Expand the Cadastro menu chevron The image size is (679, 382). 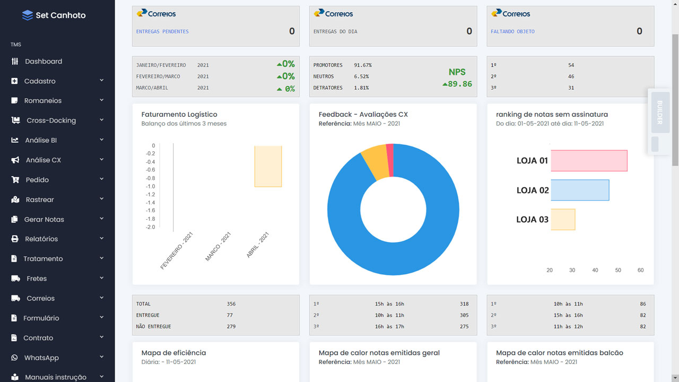click(101, 81)
